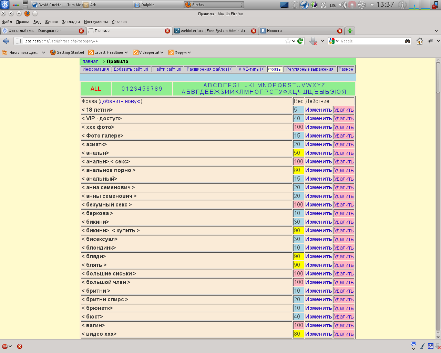
Task: Open the search engine selector arrow
Action: tap(337, 41)
